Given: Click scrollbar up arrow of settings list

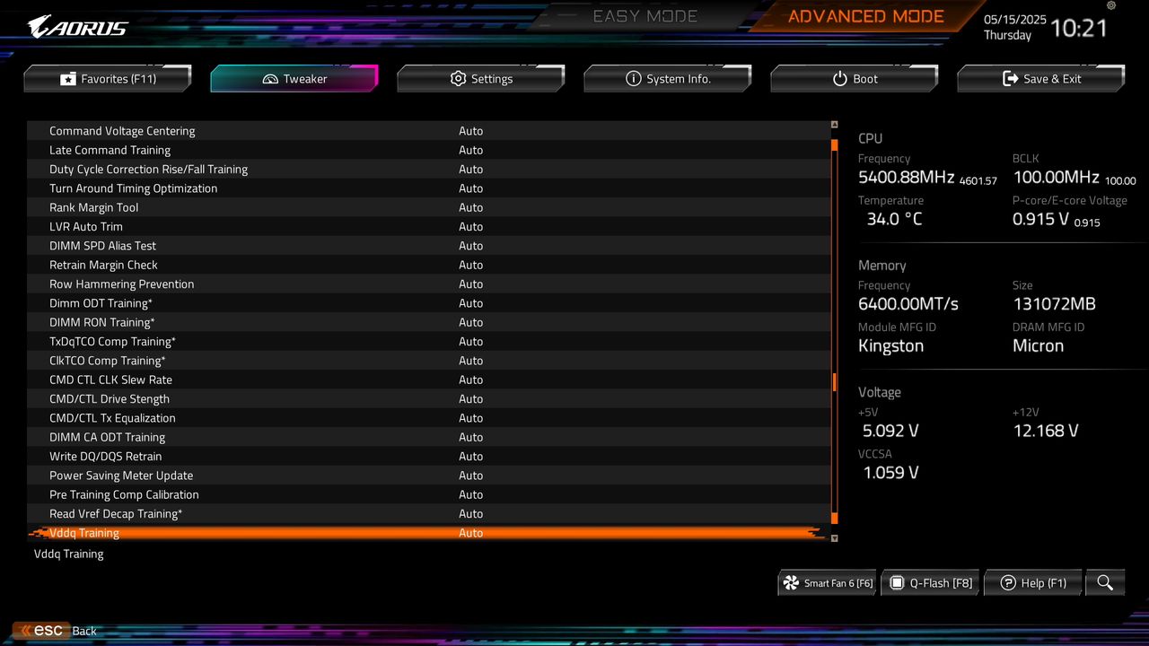Looking at the screenshot, I should click(835, 125).
